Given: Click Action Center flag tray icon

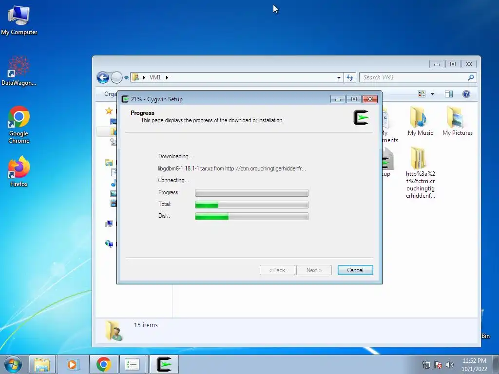Looking at the screenshot, I should click(438, 365).
